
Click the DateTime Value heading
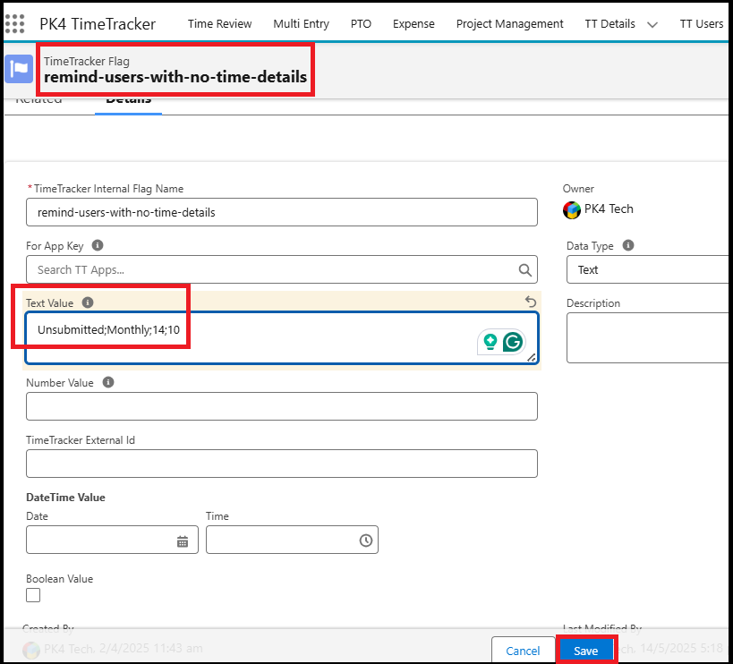tap(65, 498)
